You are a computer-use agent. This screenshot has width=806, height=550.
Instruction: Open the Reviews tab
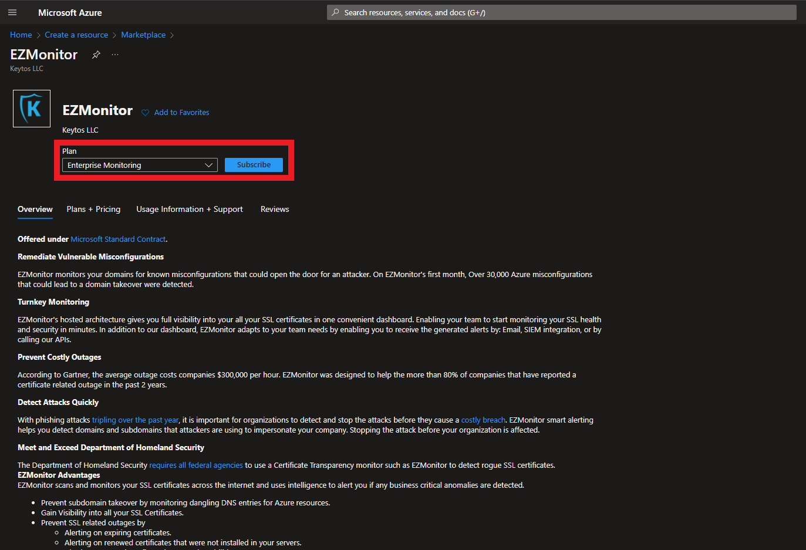(x=275, y=209)
